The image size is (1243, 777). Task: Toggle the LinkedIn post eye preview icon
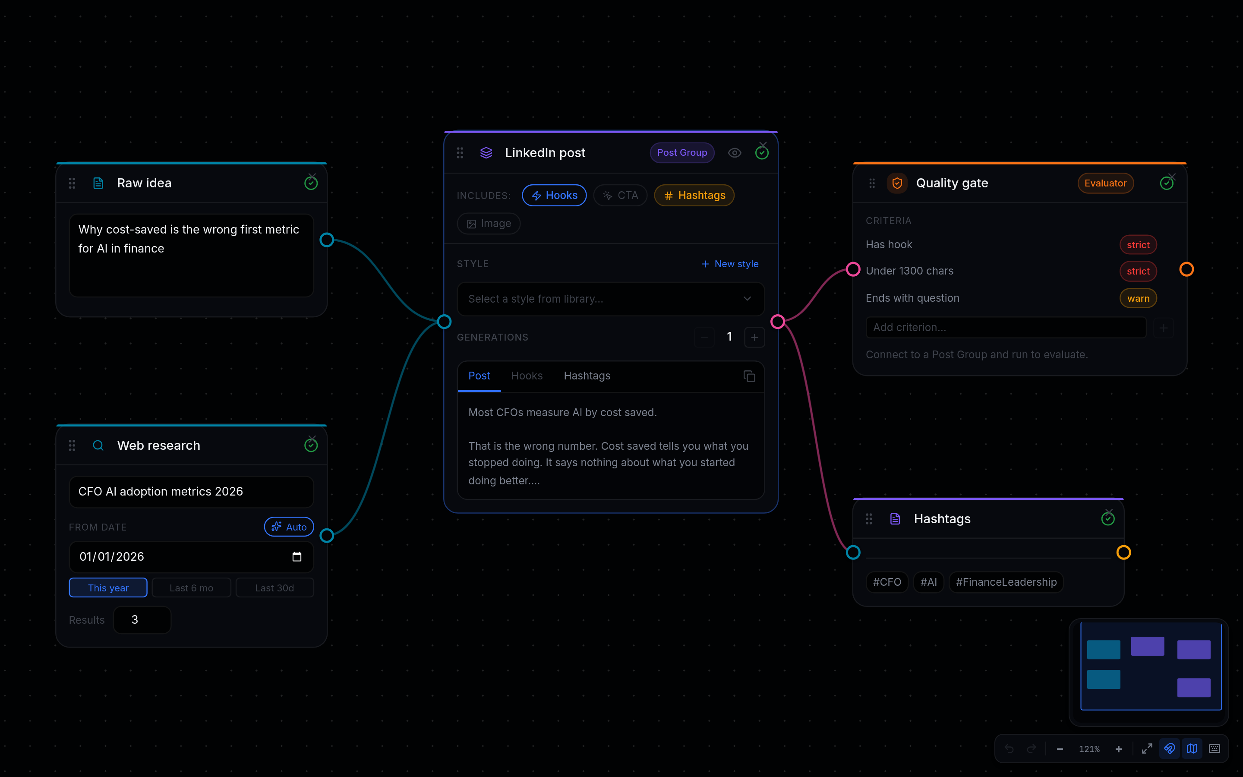click(735, 153)
